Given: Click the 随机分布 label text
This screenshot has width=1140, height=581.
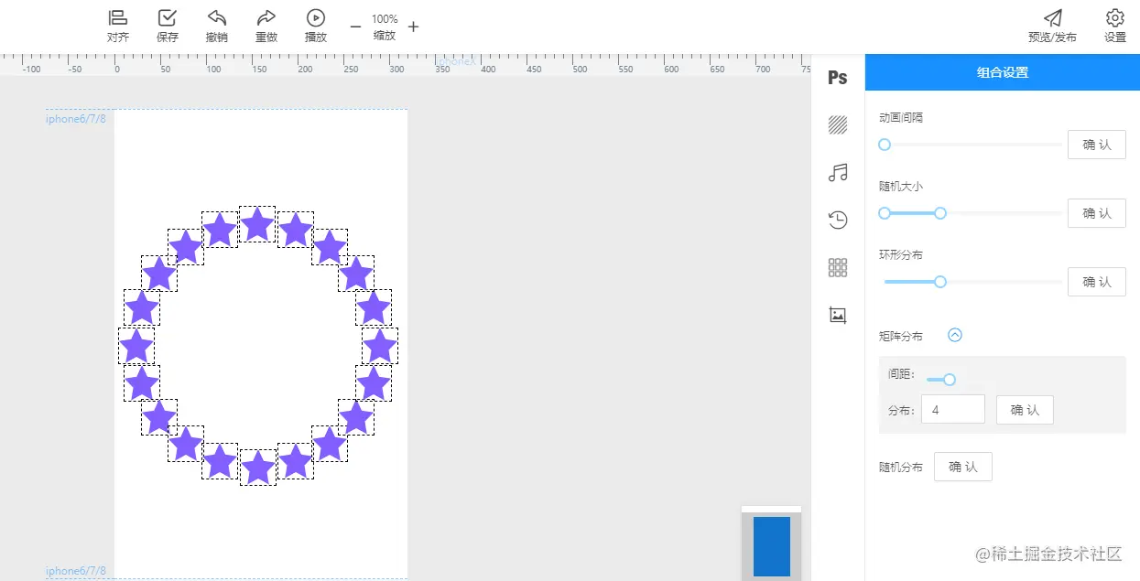Looking at the screenshot, I should click(x=901, y=468).
